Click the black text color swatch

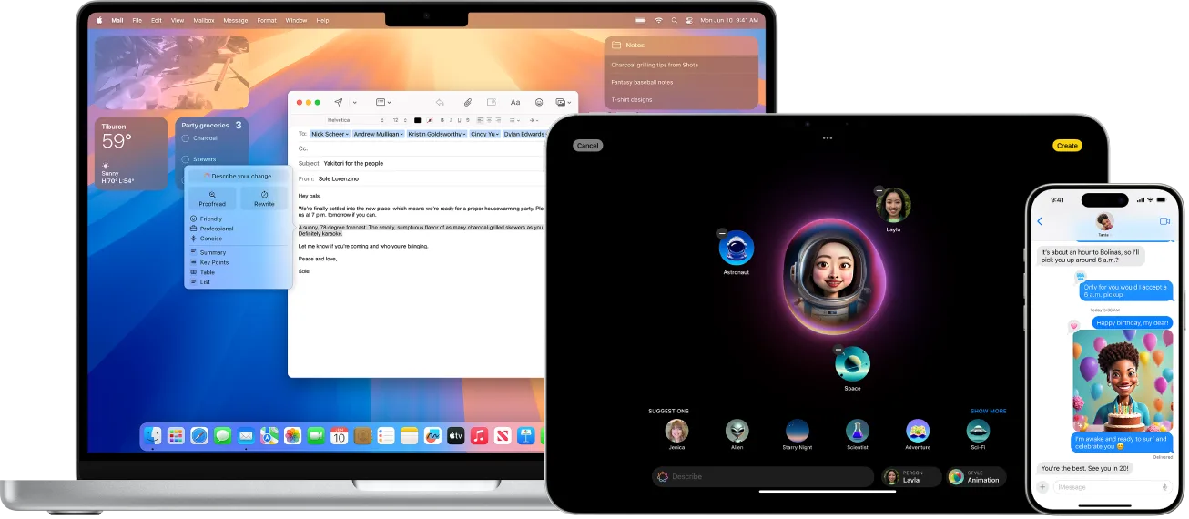[418, 120]
